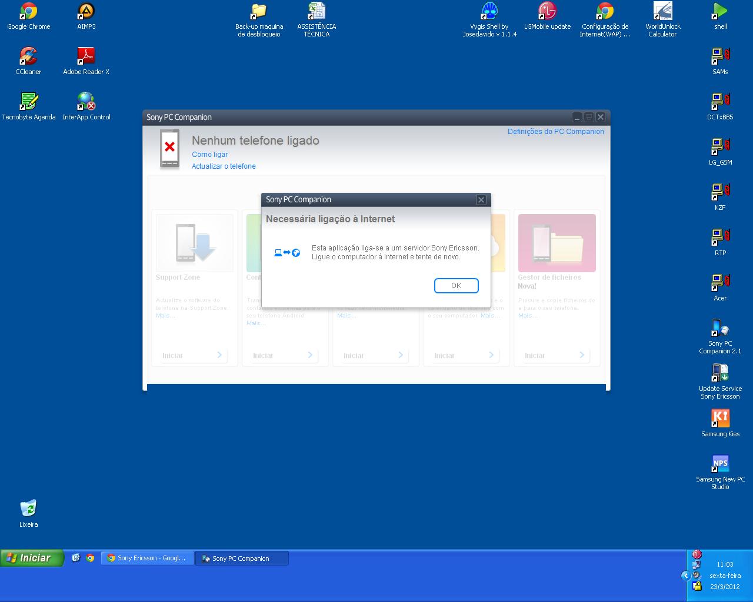This screenshot has width=753, height=602.
Task: Click 'Mais...' link under Support Zone
Action: click(x=165, y=316)
